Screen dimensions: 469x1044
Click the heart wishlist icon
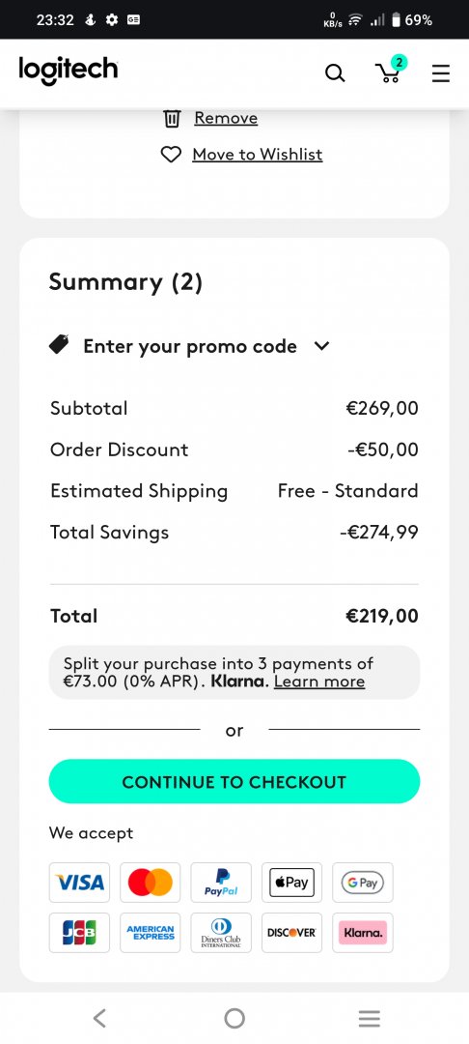tap(172, 155)
